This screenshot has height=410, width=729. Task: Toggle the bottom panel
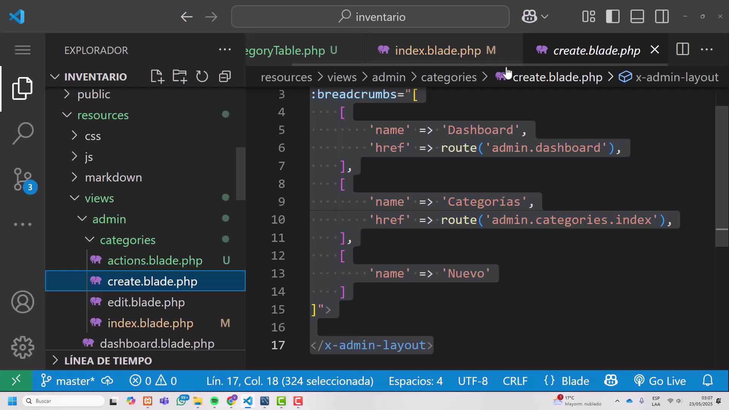[x=637, y=17]
